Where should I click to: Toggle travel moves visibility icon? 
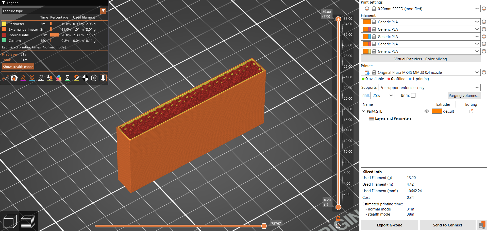(x=5, y=78)
